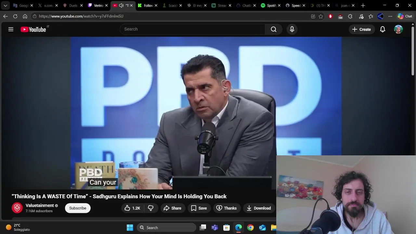
Task: Reload the YouTube page
Action: (x=15, y=16)
